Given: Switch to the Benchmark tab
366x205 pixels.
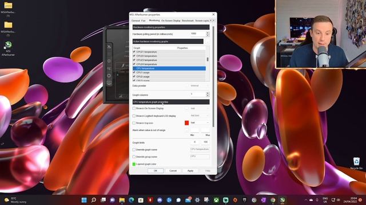Looking at the screenshot, I should [188, 20].
